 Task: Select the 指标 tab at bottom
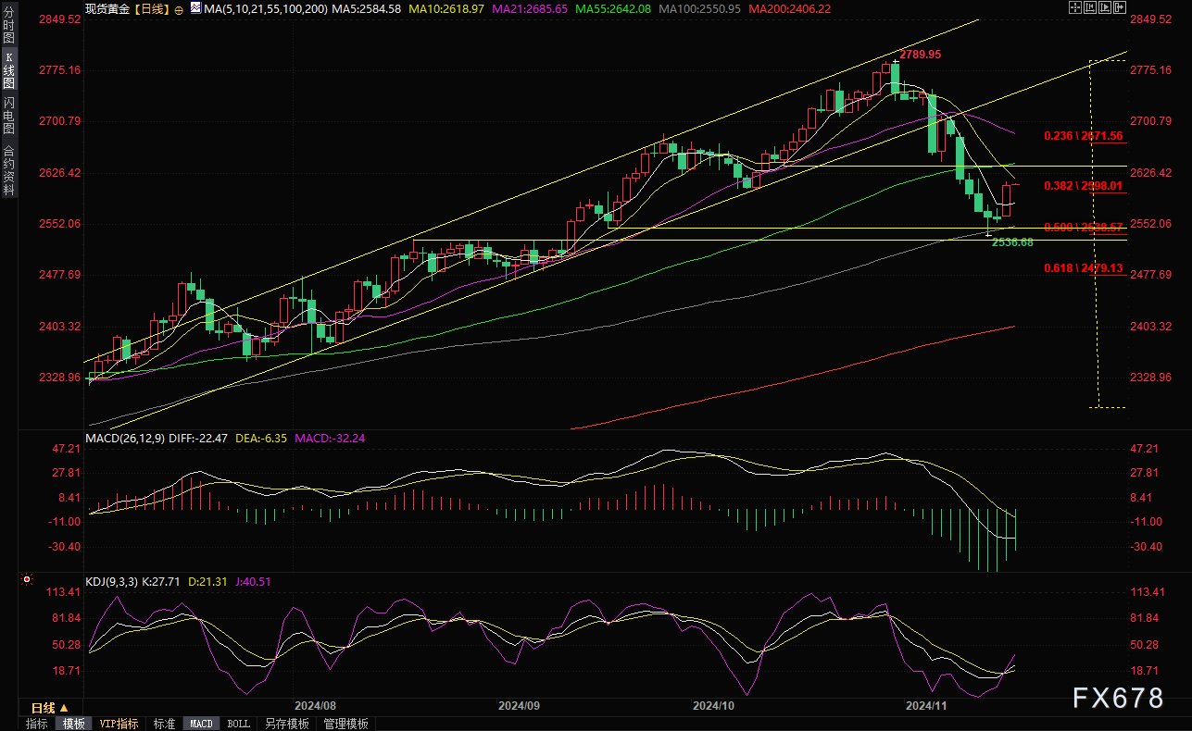(37, 724)
